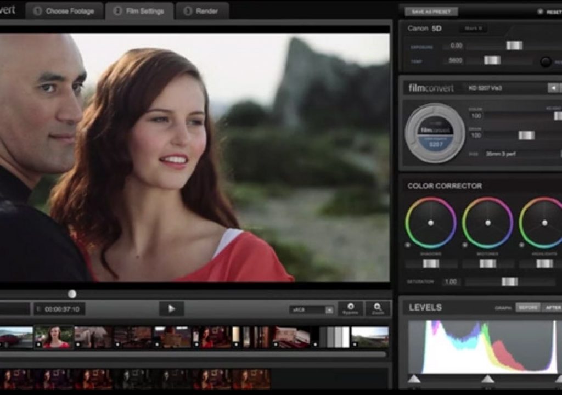Screen dimensions: 562x395
Task: Open the Mark II camera model dropdown
Action: click(473, 29)
